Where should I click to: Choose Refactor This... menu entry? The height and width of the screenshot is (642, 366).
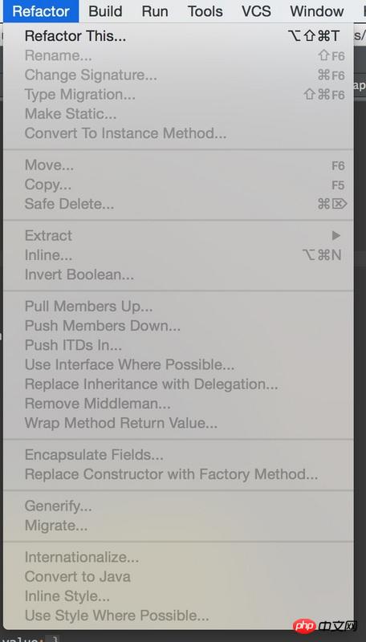click(178, 36)
